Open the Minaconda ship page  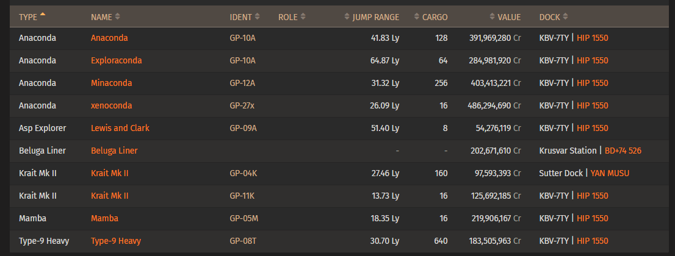(x=112, y=83)
